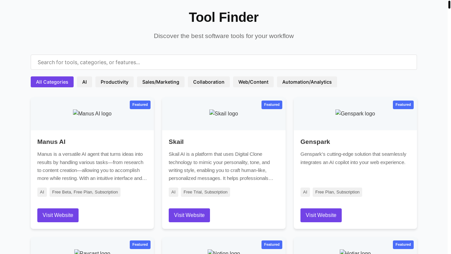This screenshot has width=451, height=254.
Task: Click the page vertical scrollbar thumb
Action: (x=449, y=5)
